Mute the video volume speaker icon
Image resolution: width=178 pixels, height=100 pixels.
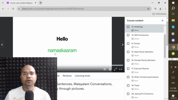pos(105,69)
